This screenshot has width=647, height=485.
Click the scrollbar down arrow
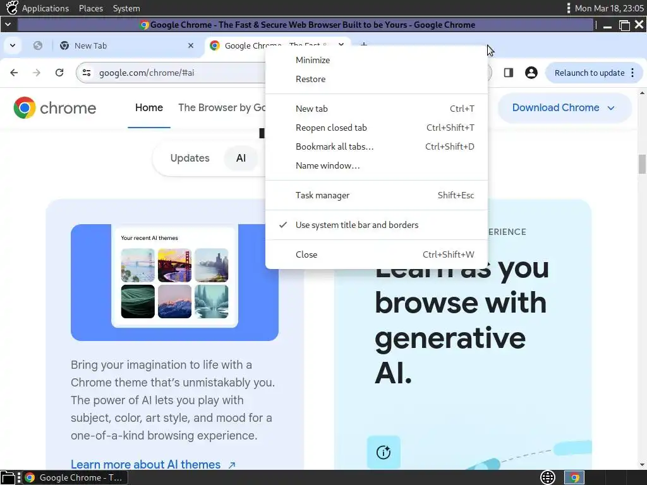[642, 465]
